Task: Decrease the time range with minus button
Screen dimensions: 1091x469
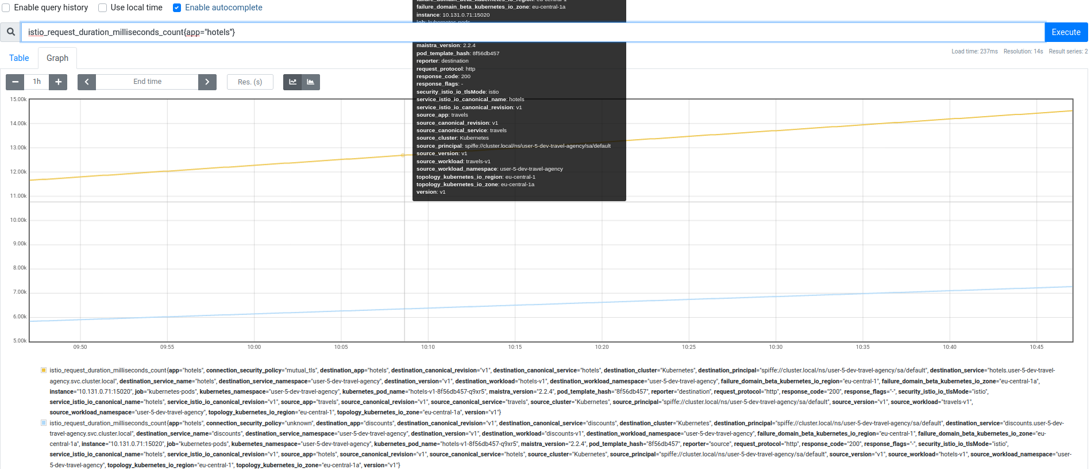Action: click(x=15, y=82)
